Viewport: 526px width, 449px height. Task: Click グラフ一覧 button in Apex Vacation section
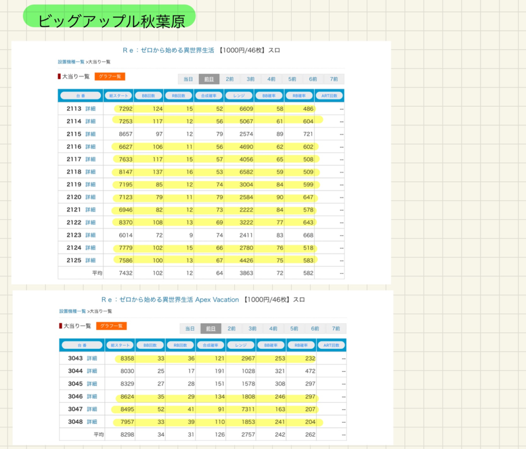[111, 326]
